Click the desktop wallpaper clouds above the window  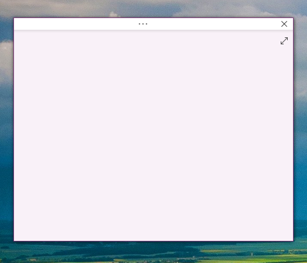click(x=153, y=8)
